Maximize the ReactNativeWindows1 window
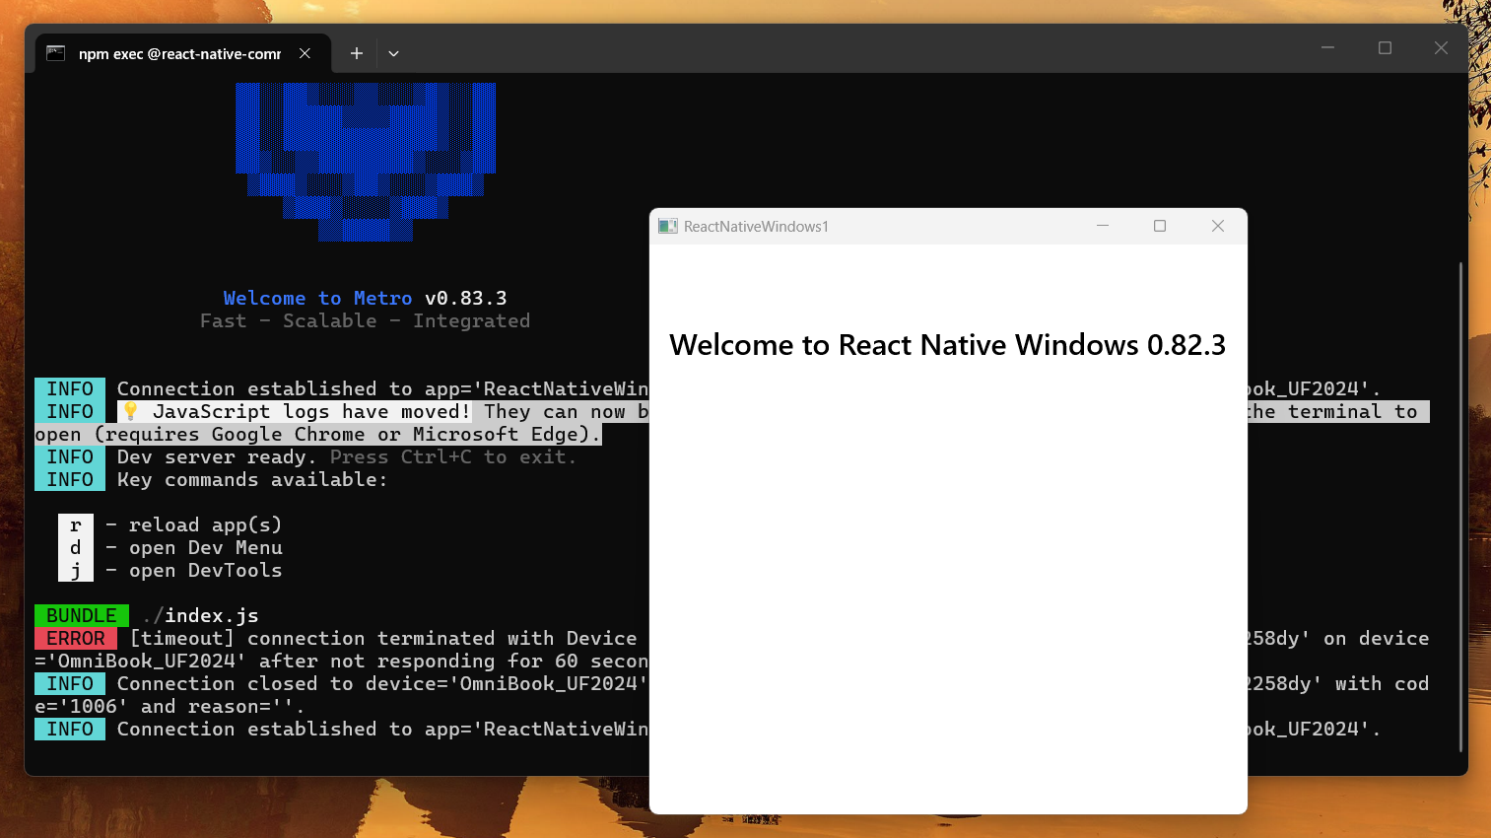The image size is (1491, 838). pyautogui.click(x=1160, y=226)
